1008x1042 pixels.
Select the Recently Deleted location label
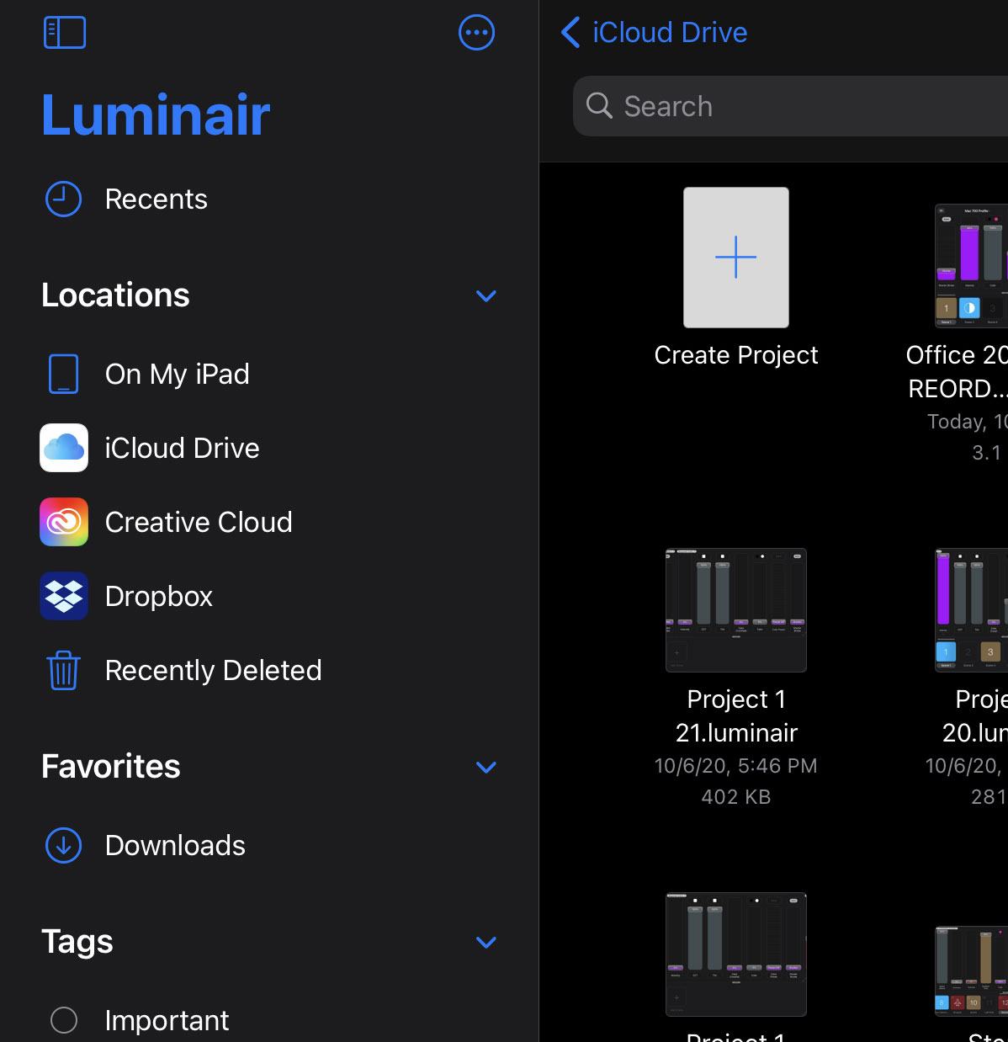click(214, 670)
